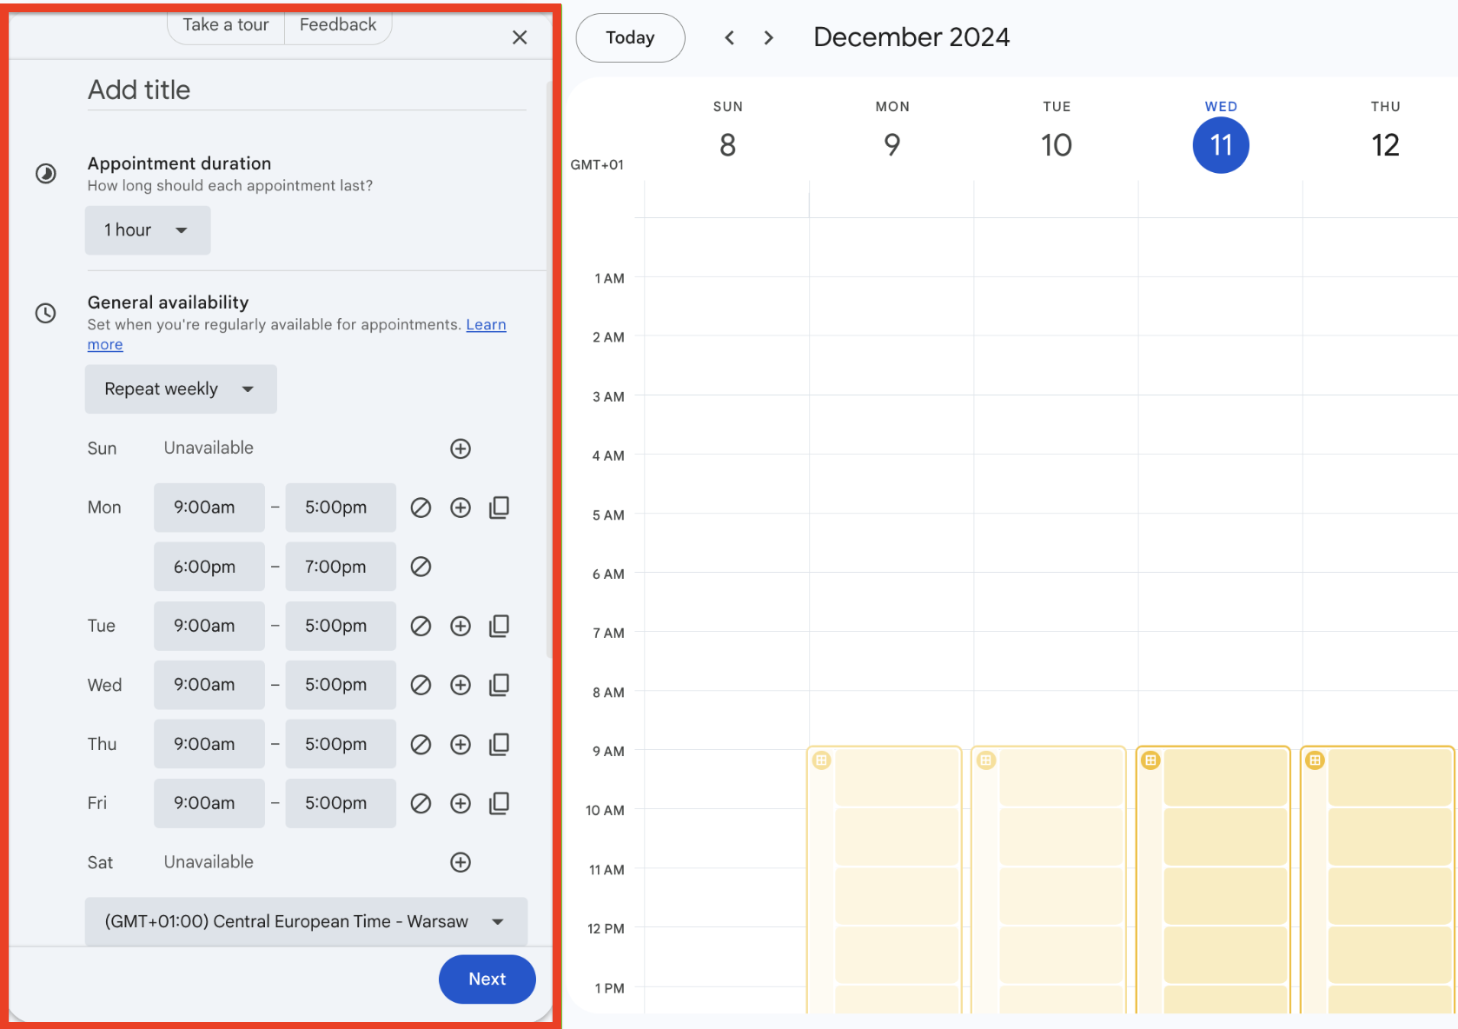Add another period to Wednesday
Viewport: 1458px width, 1029px height.
(461, 685)
